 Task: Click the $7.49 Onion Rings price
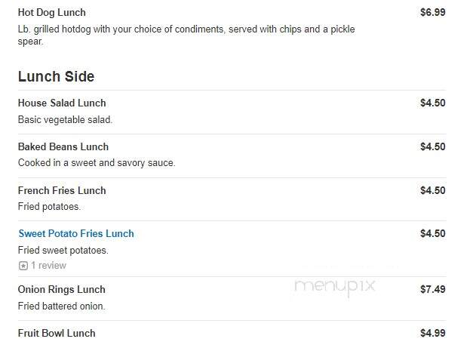(433, 289)
